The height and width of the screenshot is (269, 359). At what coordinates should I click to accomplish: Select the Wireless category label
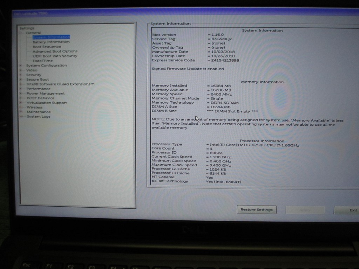35,107
